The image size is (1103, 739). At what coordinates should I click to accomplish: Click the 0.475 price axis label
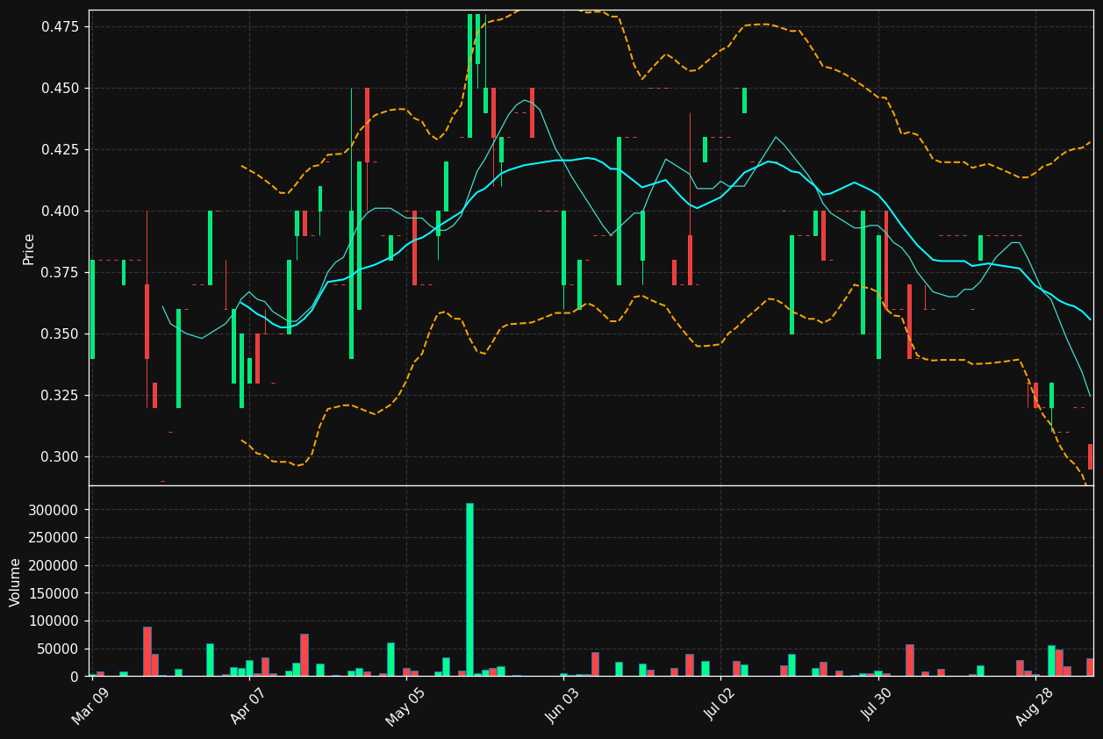pos(60,27)
